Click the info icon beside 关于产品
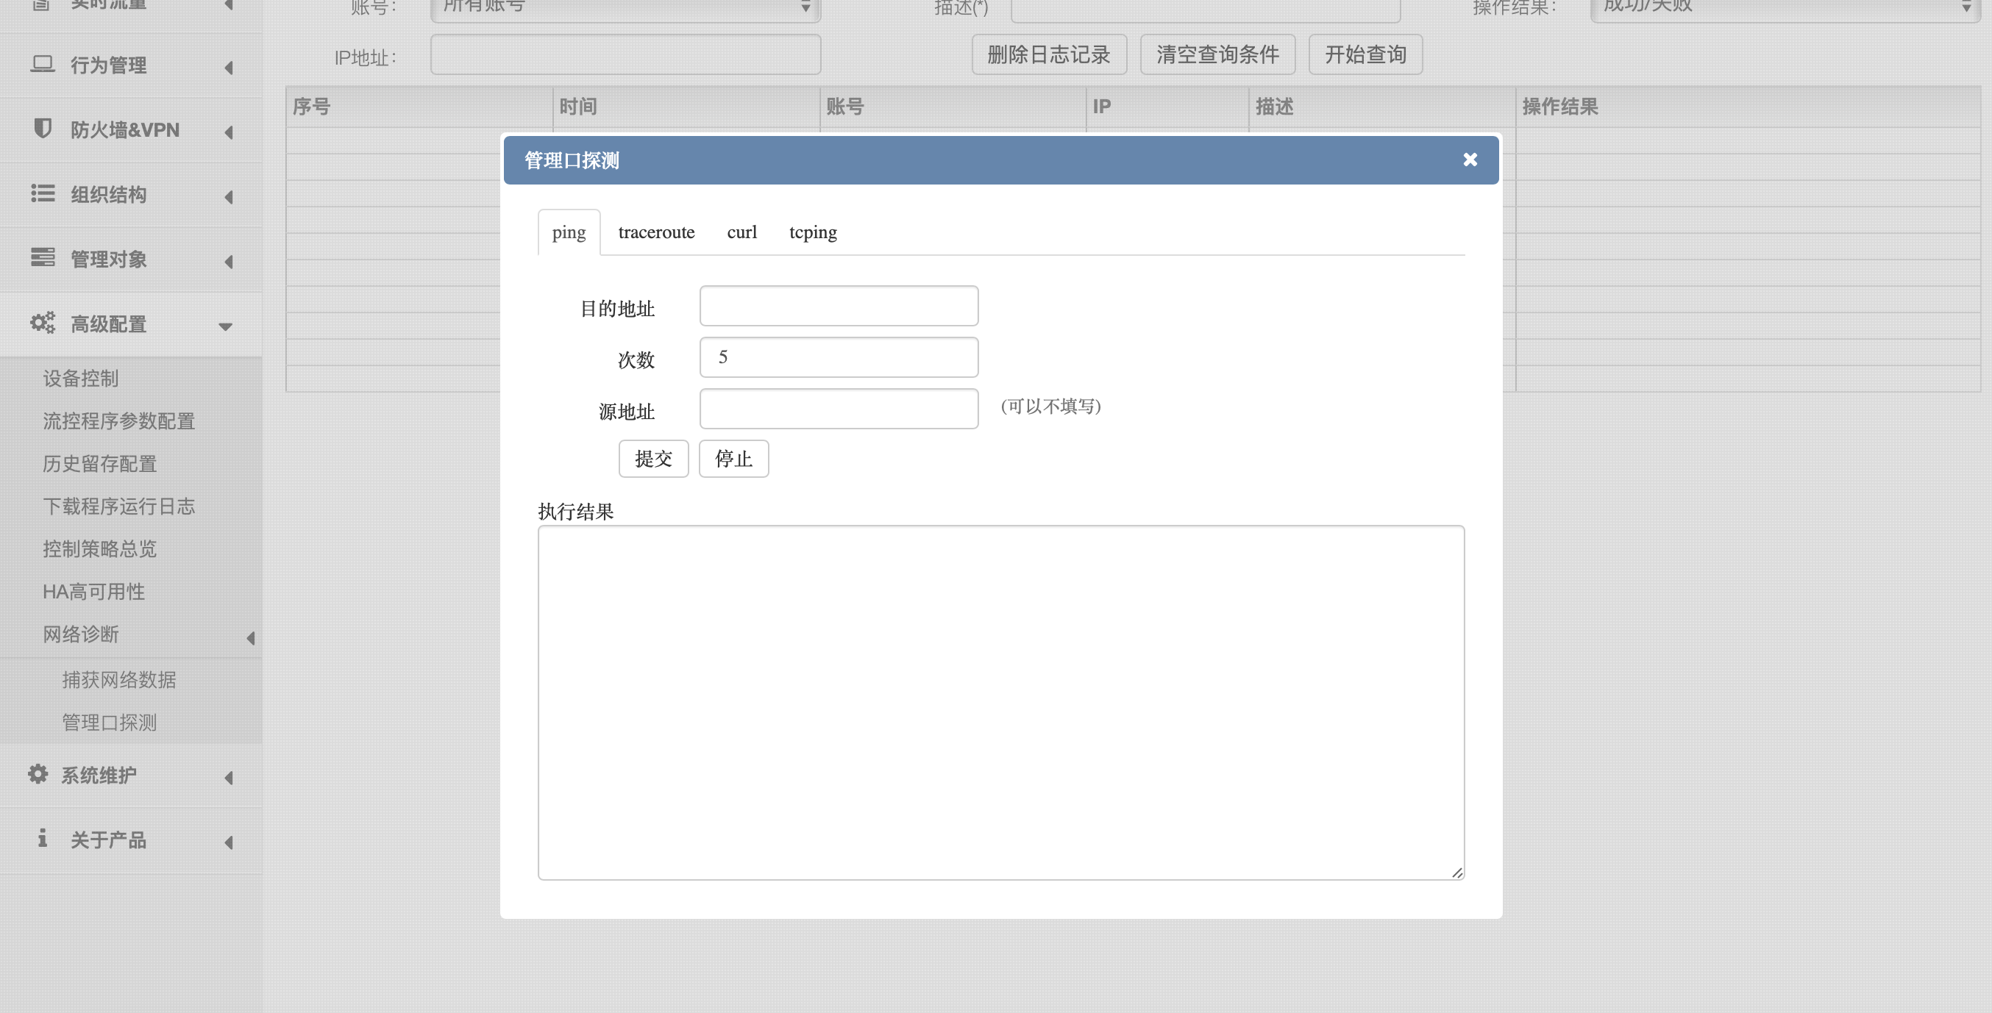This screenshot has width=1992, height=1013. pyautogui.click(x=43, y=838)
